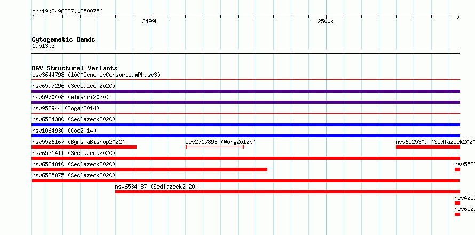Click the nsv6524810 (Sedlazeck2020) label

[74, 164]
